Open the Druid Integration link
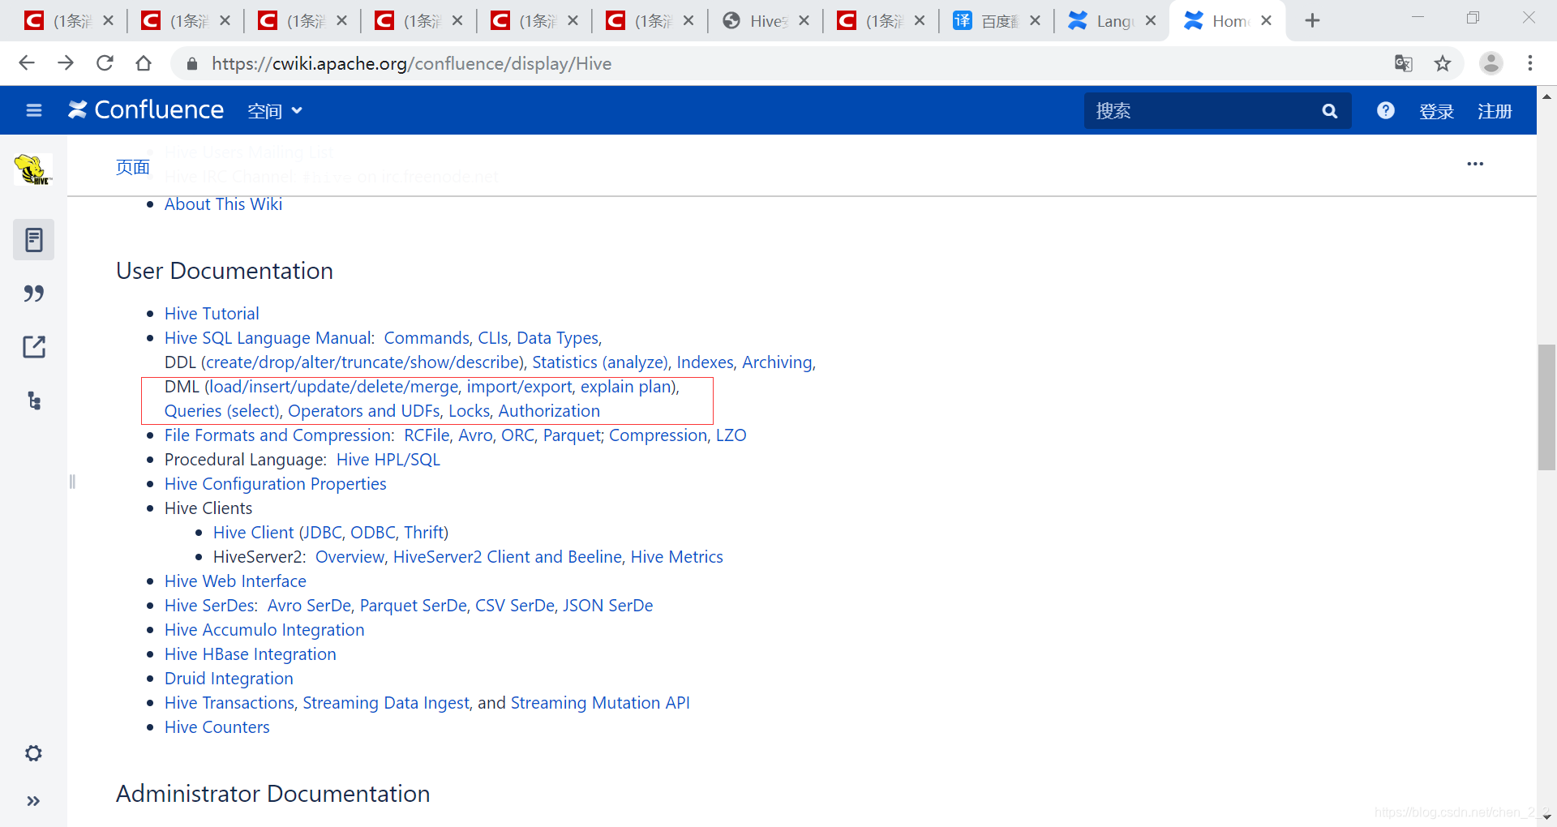Screen dimensions: 1557x827 click(229, 679)
